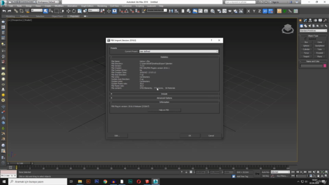The height and width of the screenshot is (185, 329).
Task: Restrict to the Y axis
Action: tap(254, 11)
